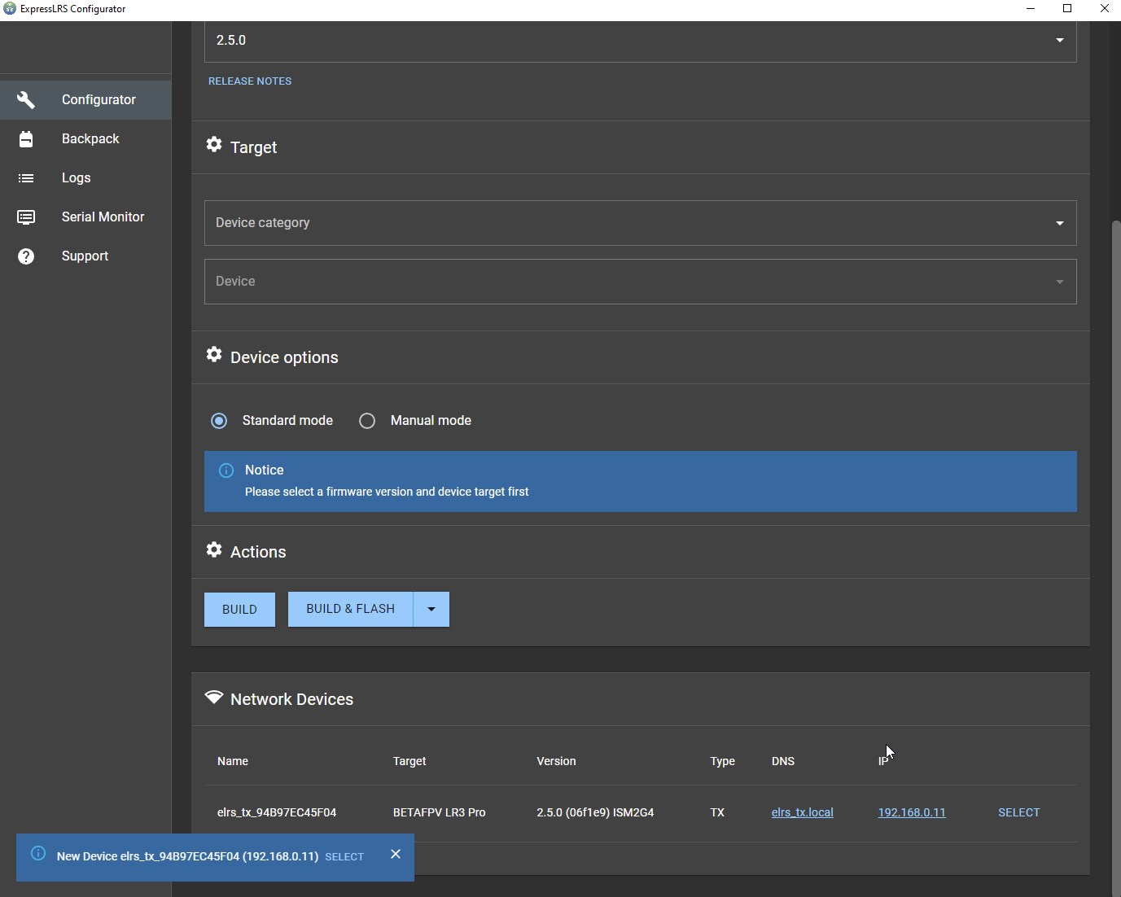Click the Name column header
This screenshot has height=897, width=1121.
tap(233, 761)
